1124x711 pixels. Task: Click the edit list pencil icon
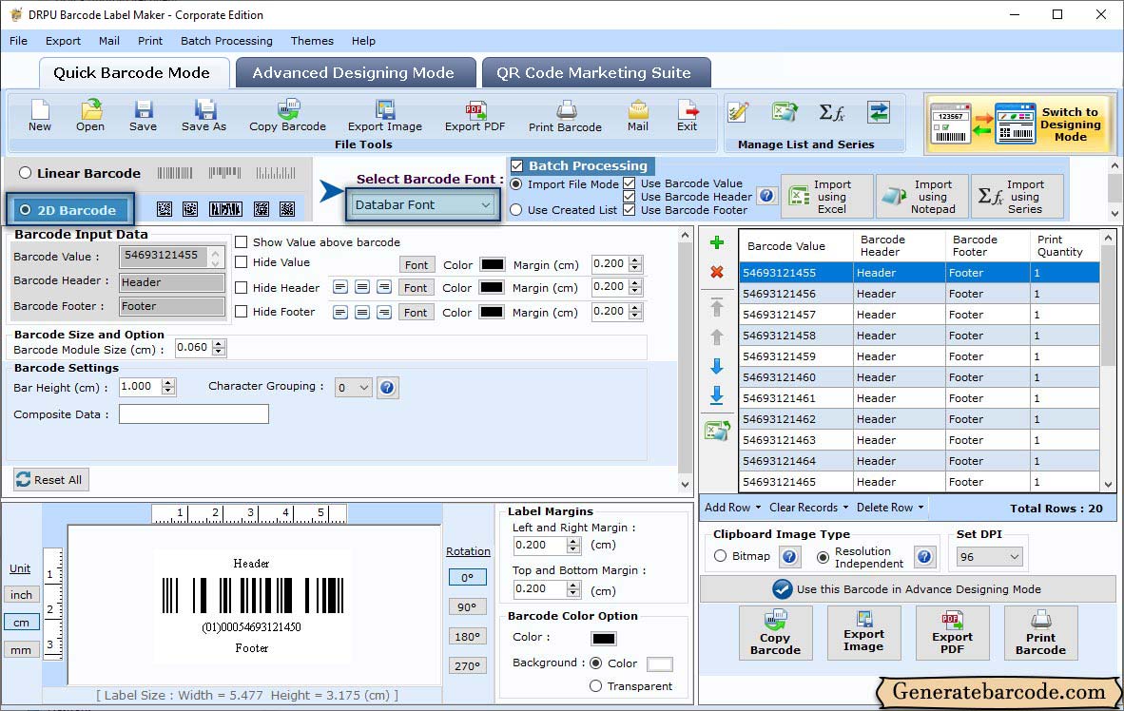[738, 112]
